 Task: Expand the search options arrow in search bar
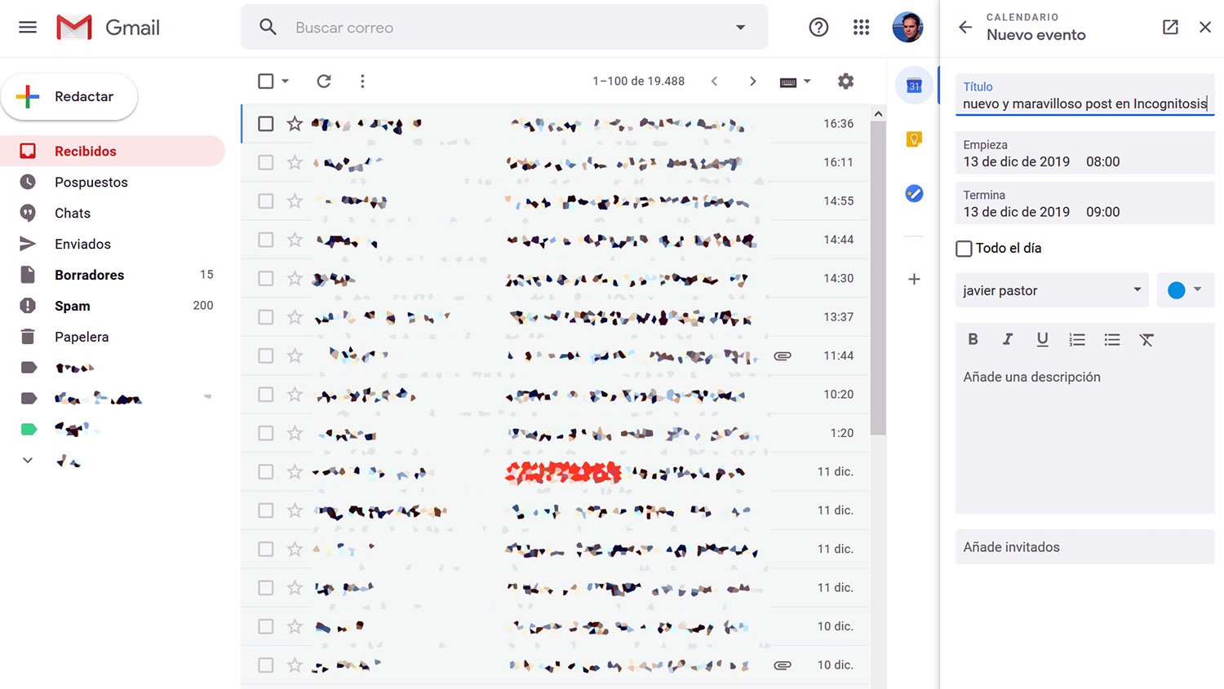(740, 27)
